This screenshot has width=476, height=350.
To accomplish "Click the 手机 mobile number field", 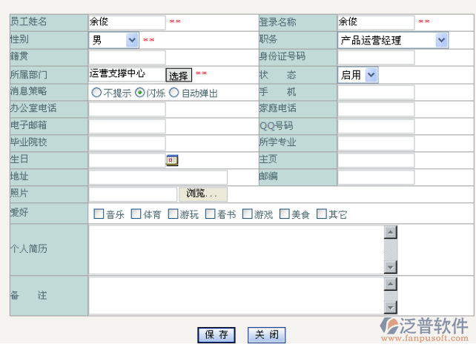I will pyautogui.click(x=376, y=92).
